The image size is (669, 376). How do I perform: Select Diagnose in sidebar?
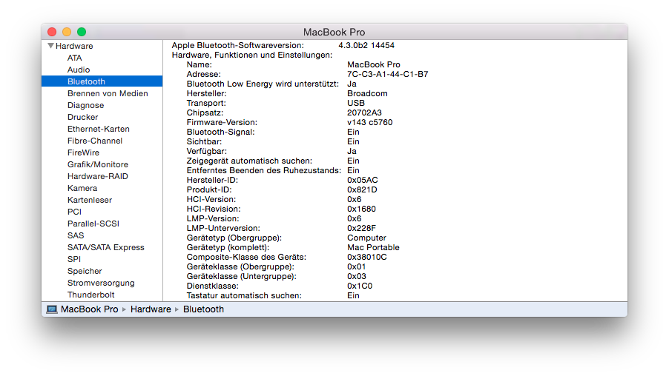(85, 105)
